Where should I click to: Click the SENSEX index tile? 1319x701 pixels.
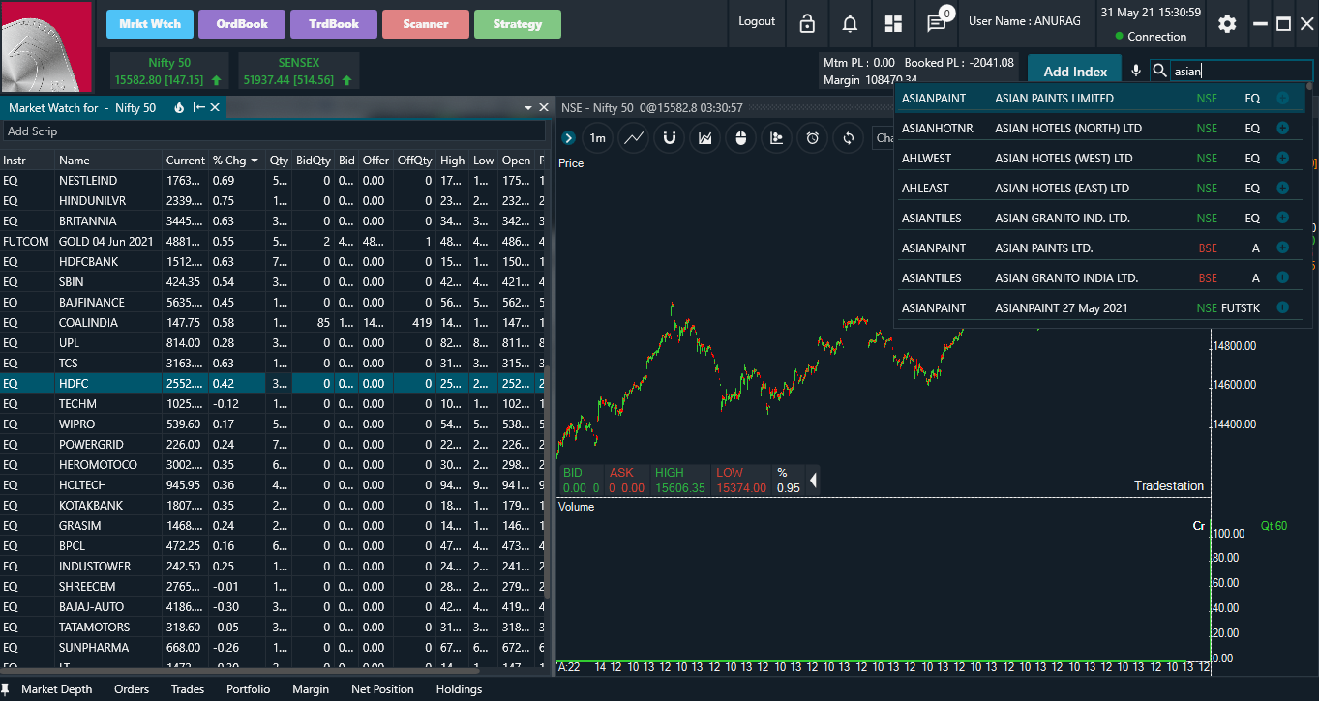click(x=298, y=71)
